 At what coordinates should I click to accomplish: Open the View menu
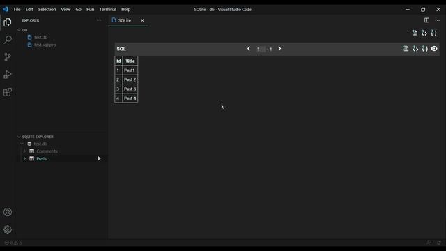coord(66,9)
